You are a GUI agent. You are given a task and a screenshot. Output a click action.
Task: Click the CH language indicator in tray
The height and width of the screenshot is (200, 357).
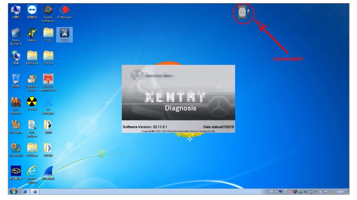click(271, 191)
